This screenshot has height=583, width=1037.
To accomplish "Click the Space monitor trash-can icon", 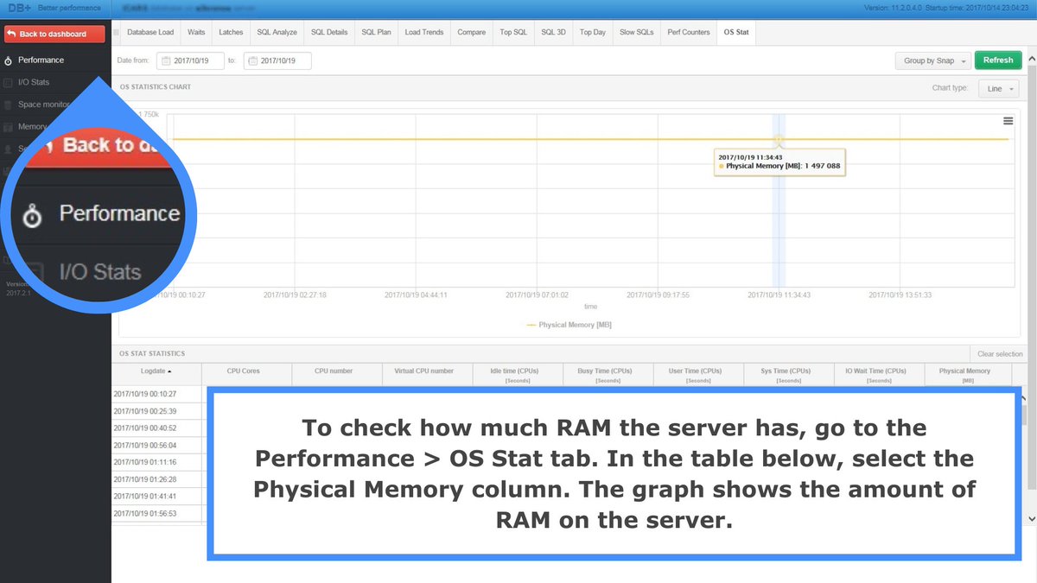I will [9, 105].
